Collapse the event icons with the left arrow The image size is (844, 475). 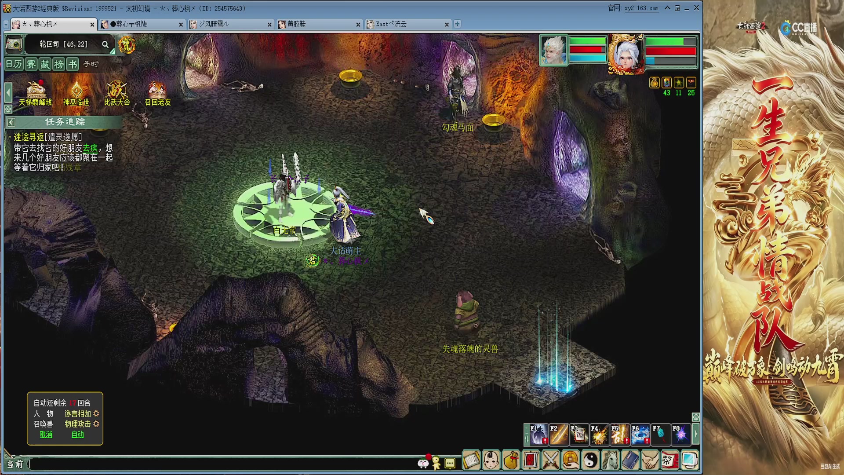tap(8, 93)
